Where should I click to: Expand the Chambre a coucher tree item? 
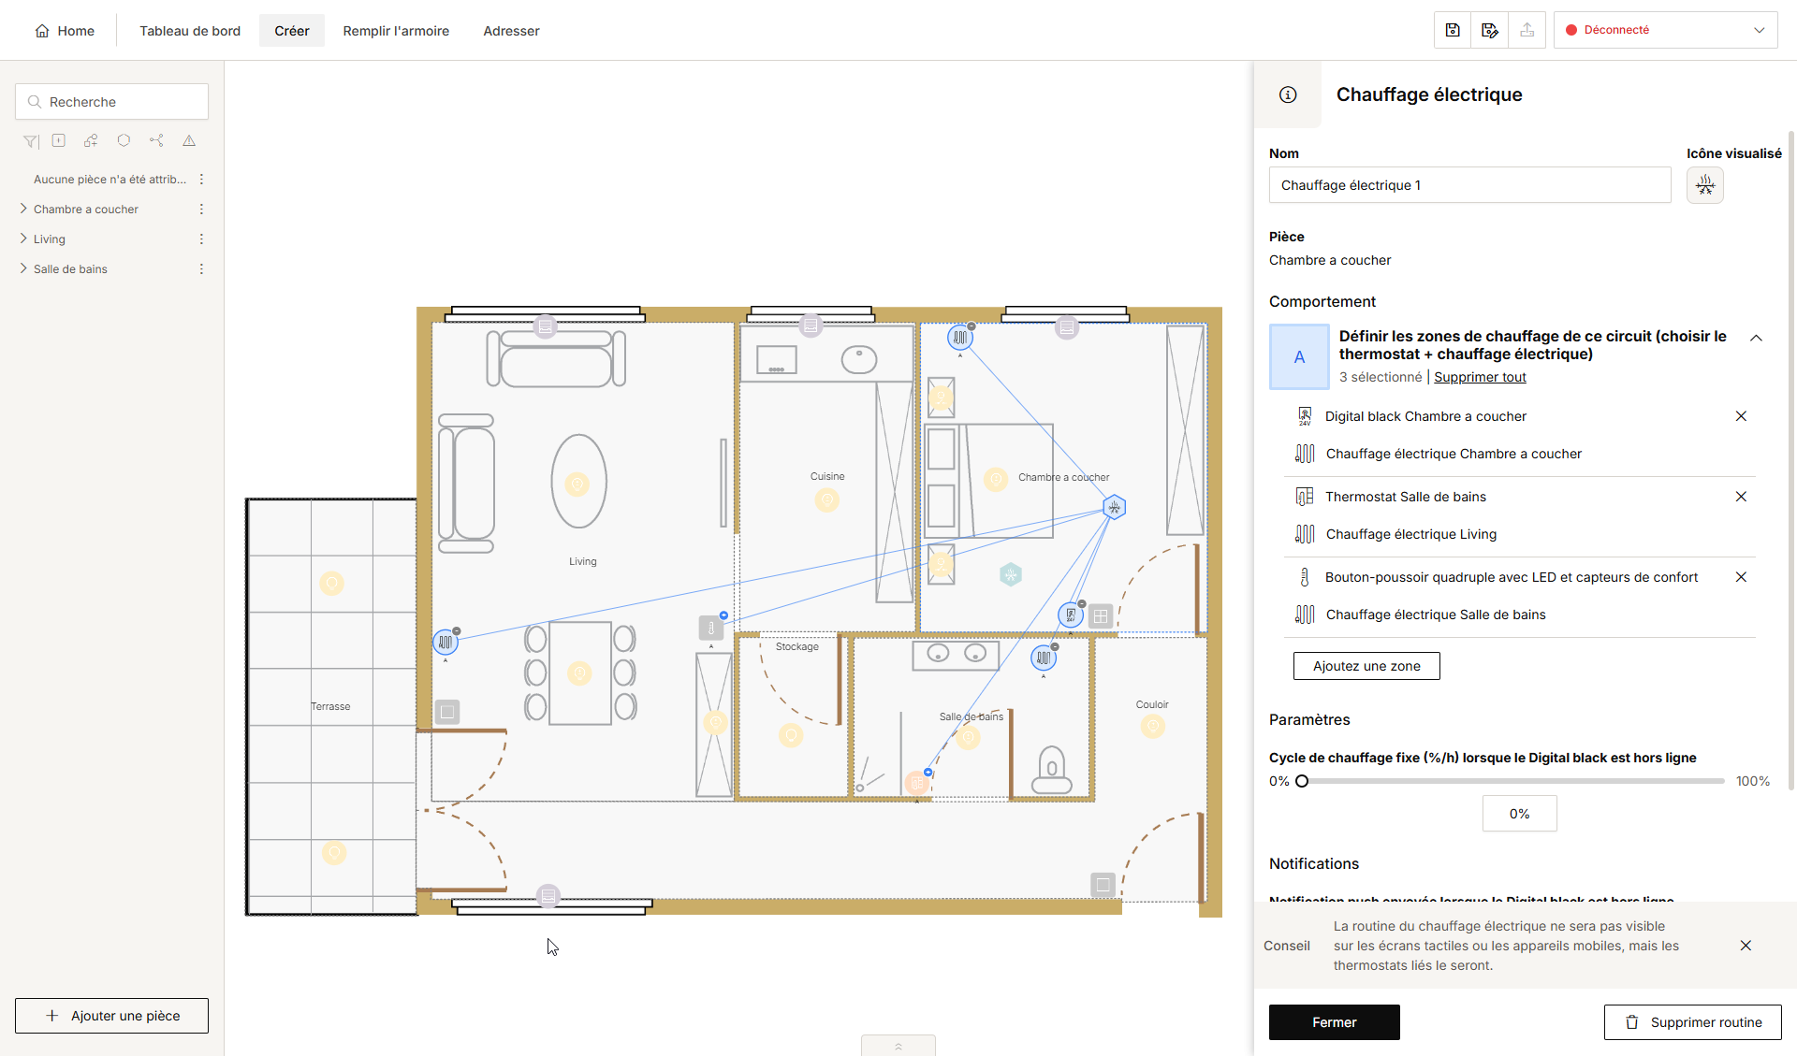point(23,209)
